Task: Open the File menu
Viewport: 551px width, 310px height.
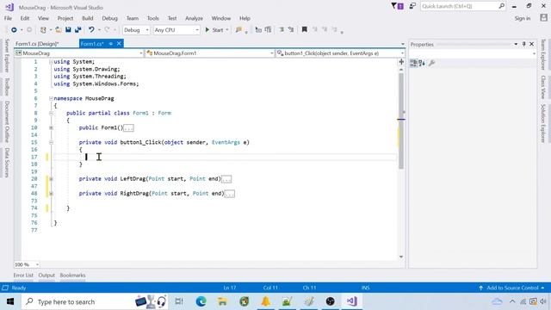Action: pos(8,18)
